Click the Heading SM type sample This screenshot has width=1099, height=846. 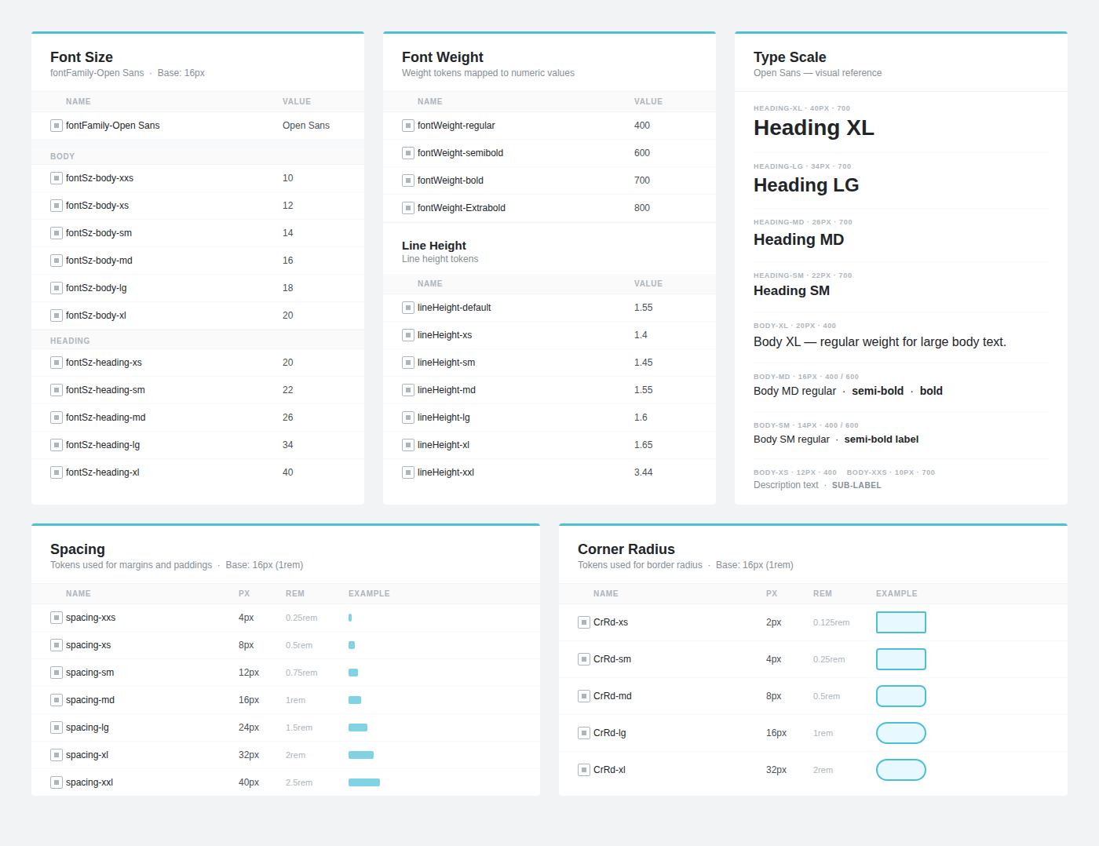[x=791, y=290]
